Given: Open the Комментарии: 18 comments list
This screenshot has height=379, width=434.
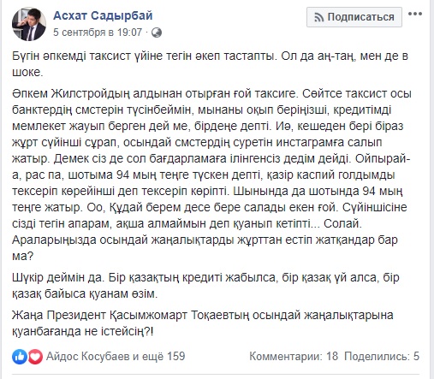Looking at the screenshot, I should (294, 357).
